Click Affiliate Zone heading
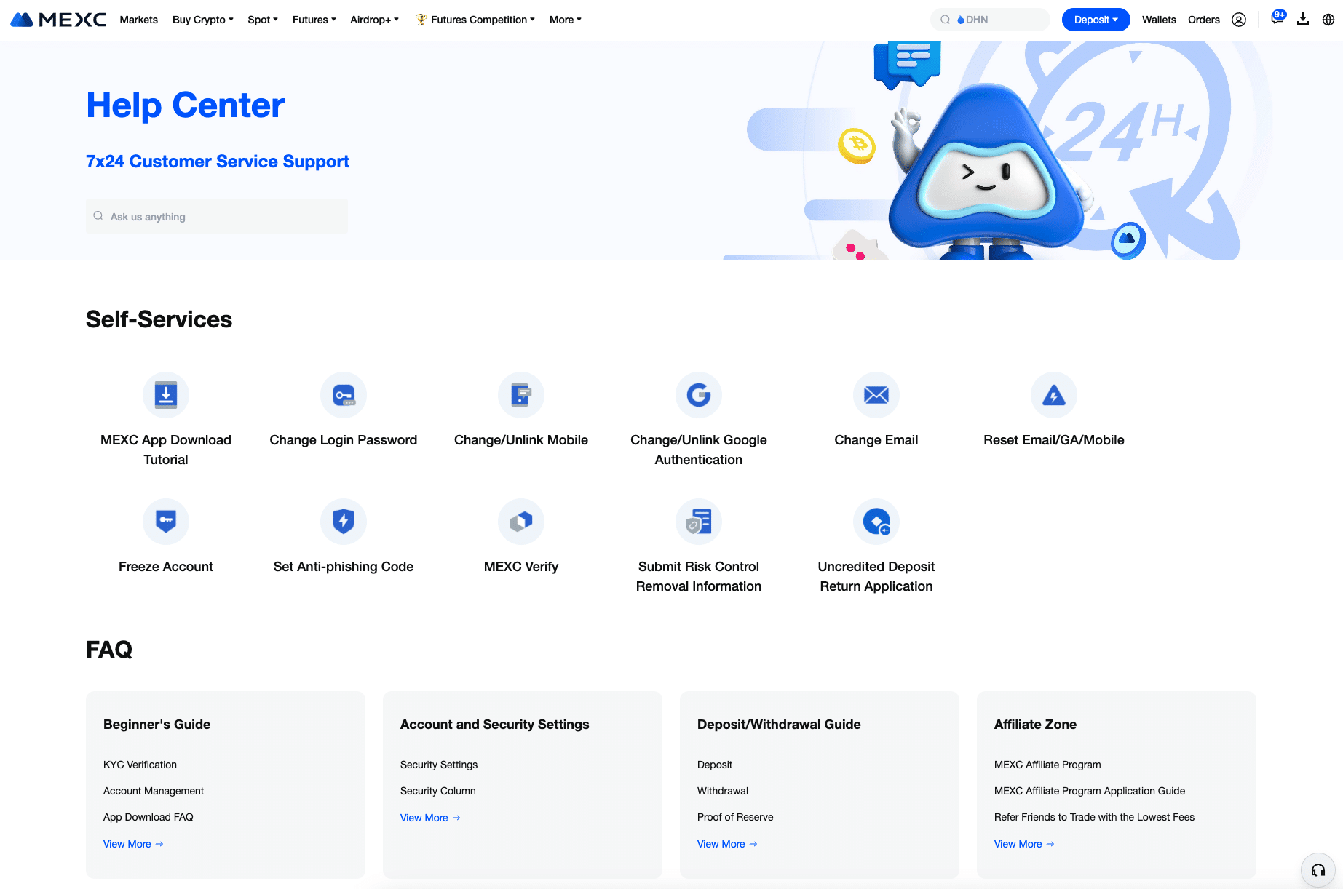The width and height of the screenshot is (1343, 889). 1035,725
